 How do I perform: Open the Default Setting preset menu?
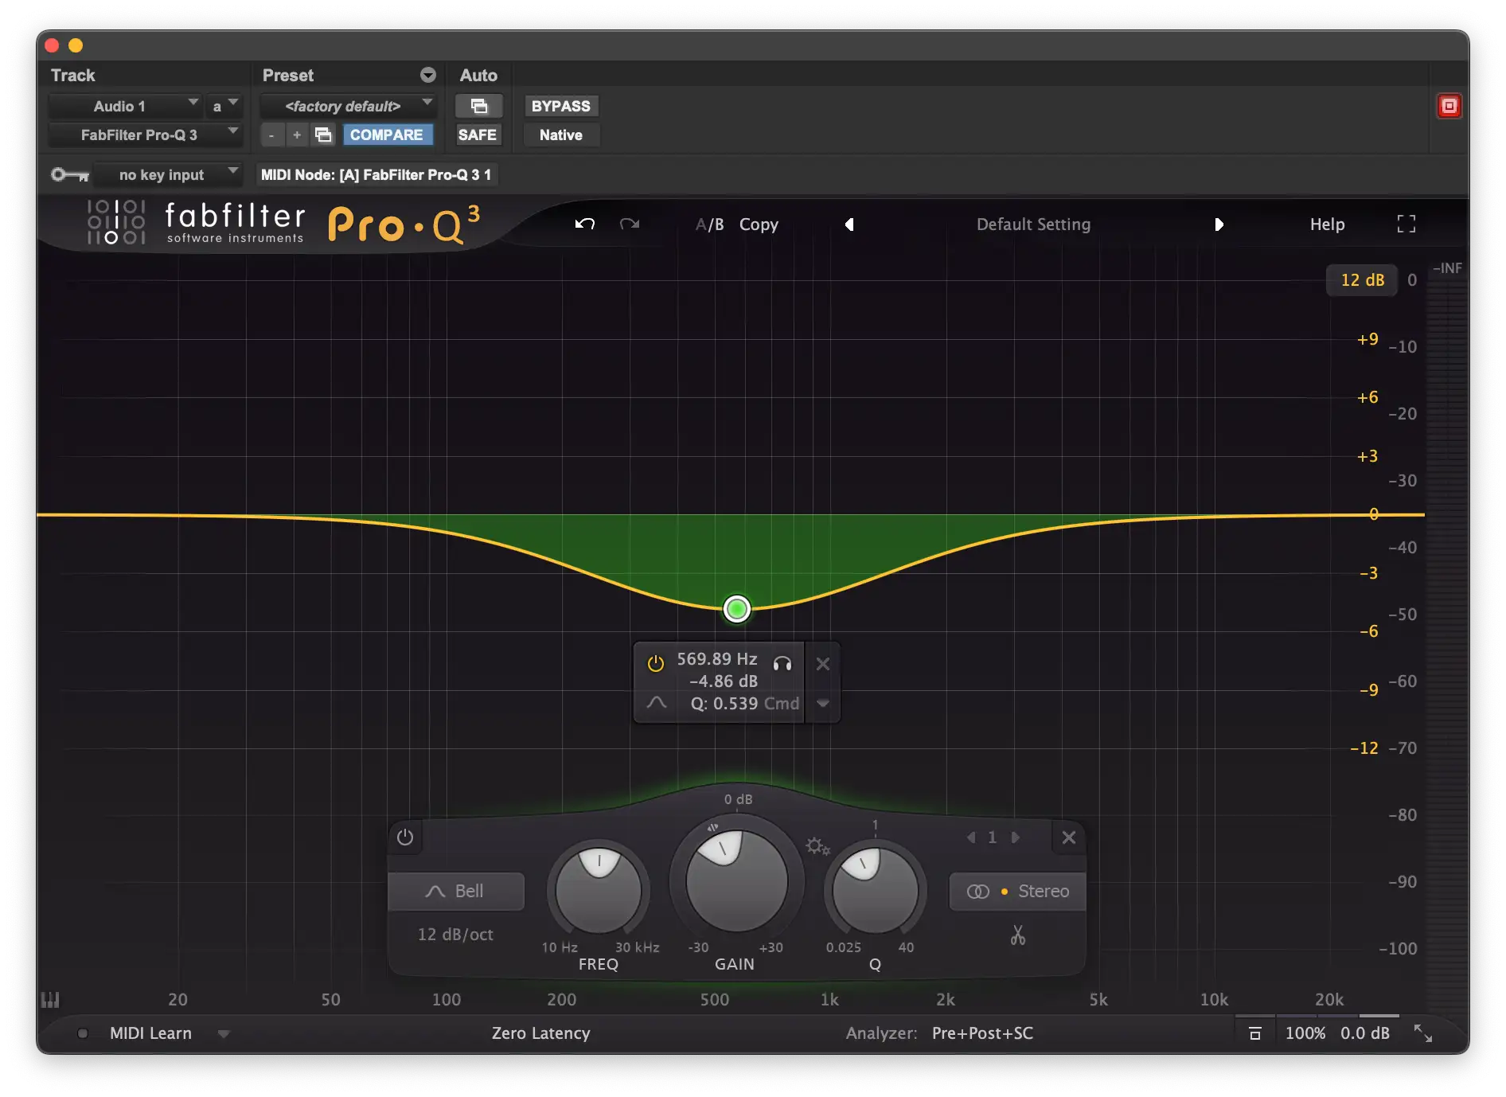(x=1033, y=224)
